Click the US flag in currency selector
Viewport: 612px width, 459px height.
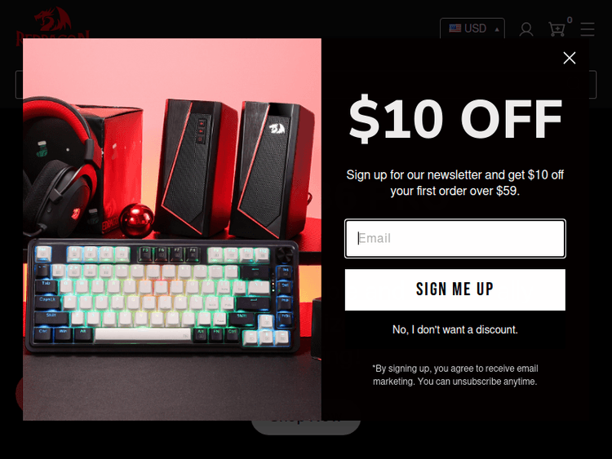tap(455, 28)
